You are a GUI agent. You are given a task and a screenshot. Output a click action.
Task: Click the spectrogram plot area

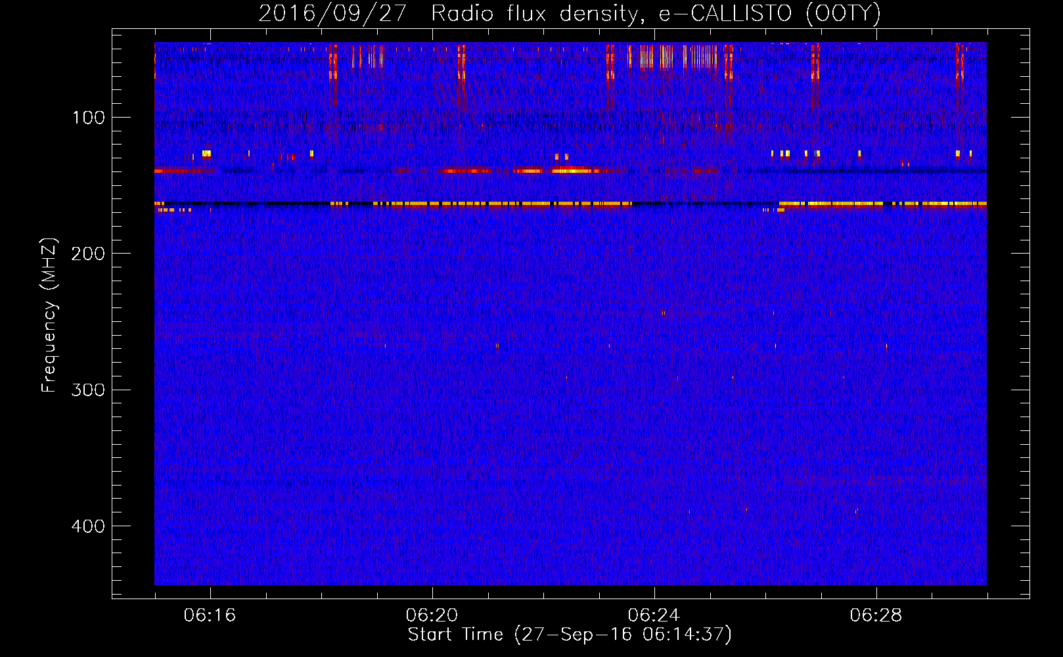[x=570, y=314]
